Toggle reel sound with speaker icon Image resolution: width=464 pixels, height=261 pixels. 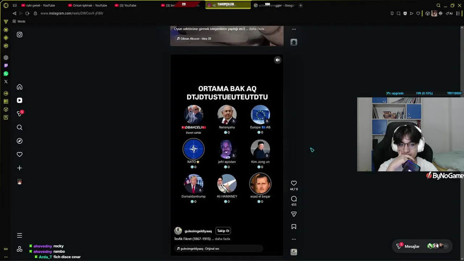278,60
